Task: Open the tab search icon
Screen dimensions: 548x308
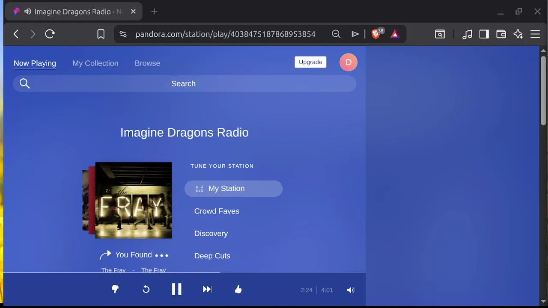Action: tap(440, 34)
